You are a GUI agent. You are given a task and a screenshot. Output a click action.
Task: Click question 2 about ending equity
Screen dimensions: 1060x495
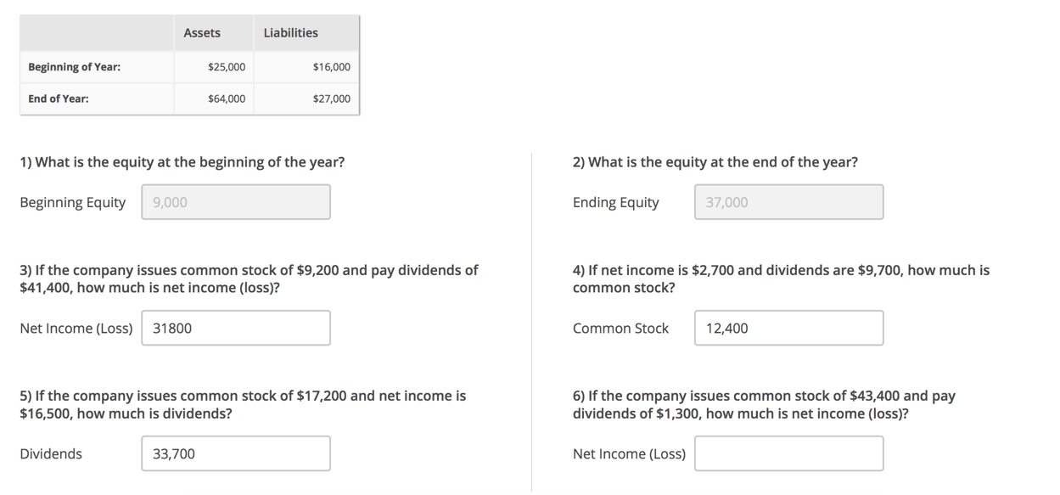point(715,162)
